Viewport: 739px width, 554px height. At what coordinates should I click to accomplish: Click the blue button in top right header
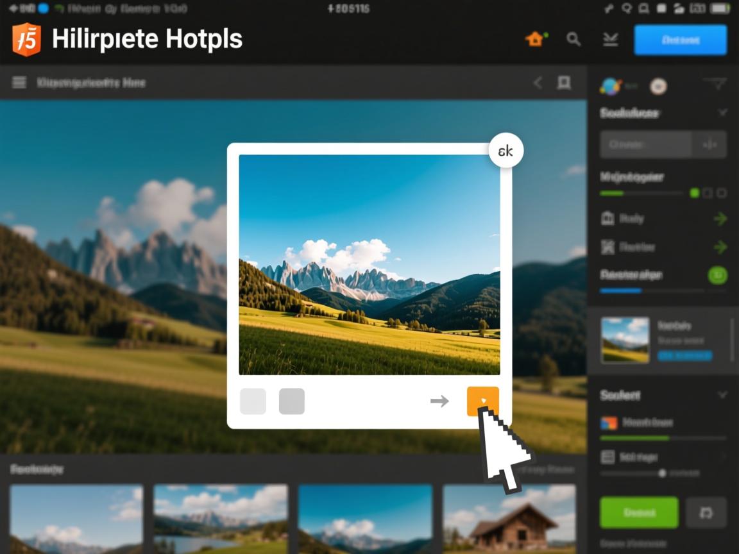680,40
